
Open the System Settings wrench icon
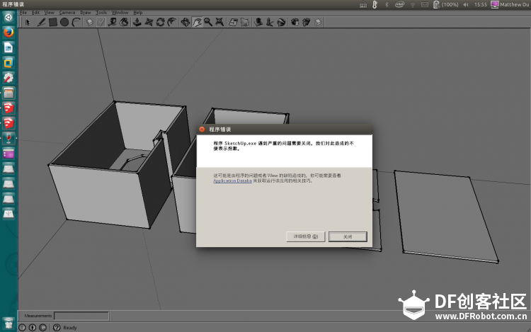(8, 78)
